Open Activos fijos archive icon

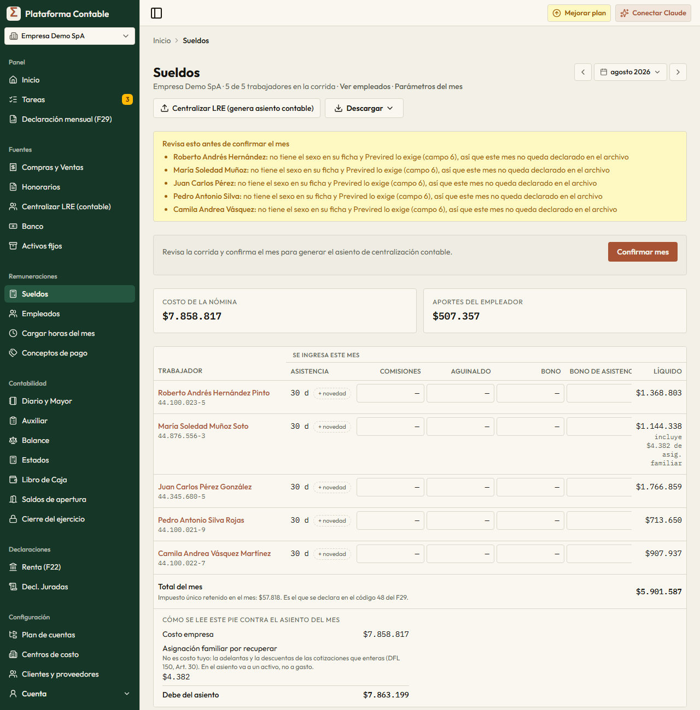[13, 246]
